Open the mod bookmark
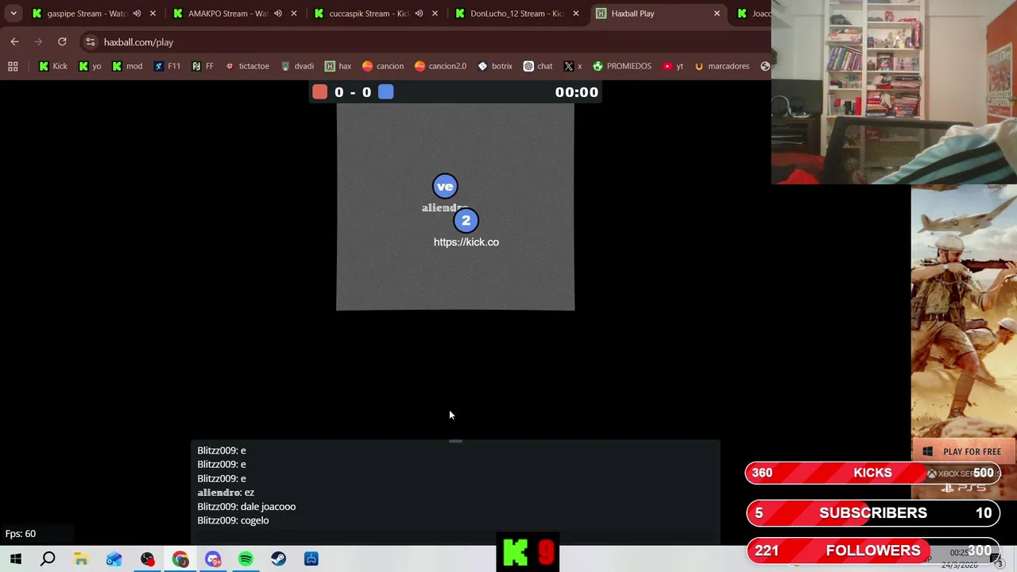Viewport: 1017px width, 572px height. pyautogui.click(x=126, y=66)
